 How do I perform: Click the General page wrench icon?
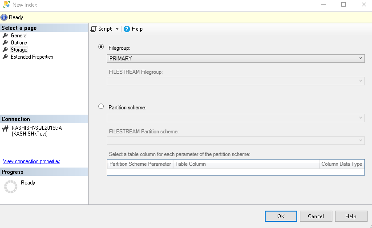(5, 36)
